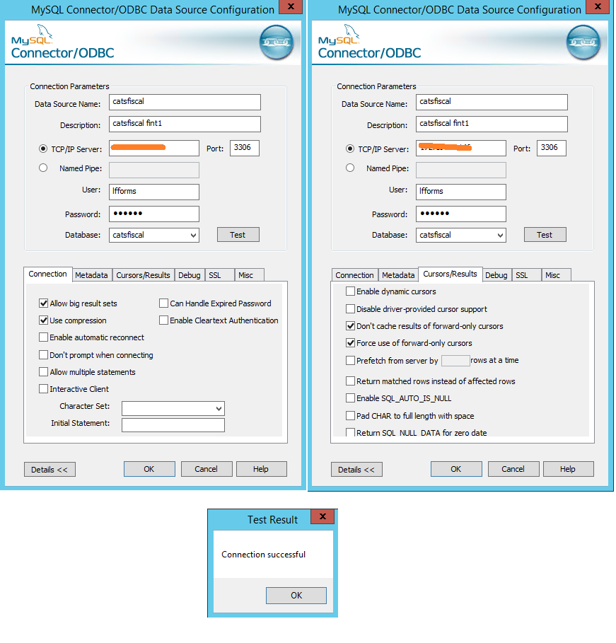Viewport: 616px width, 643px height.
Task: Close the left configuration window
Action: 291,7
